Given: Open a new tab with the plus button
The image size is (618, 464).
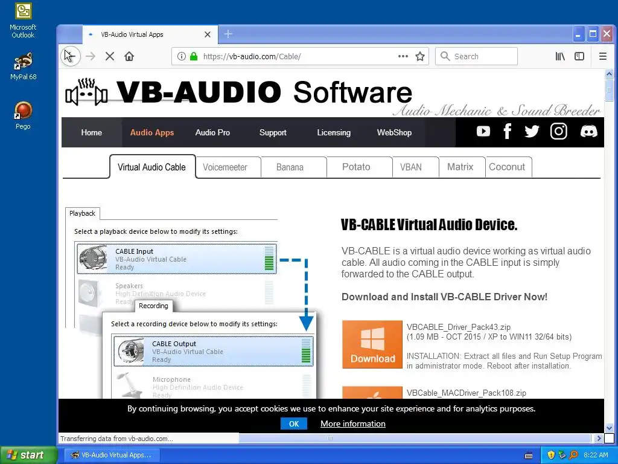Looking at the screenshot, I should [228, 34].
